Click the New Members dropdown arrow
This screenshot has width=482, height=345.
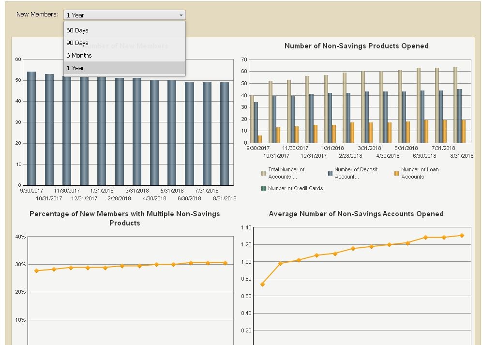coord(181,15)
